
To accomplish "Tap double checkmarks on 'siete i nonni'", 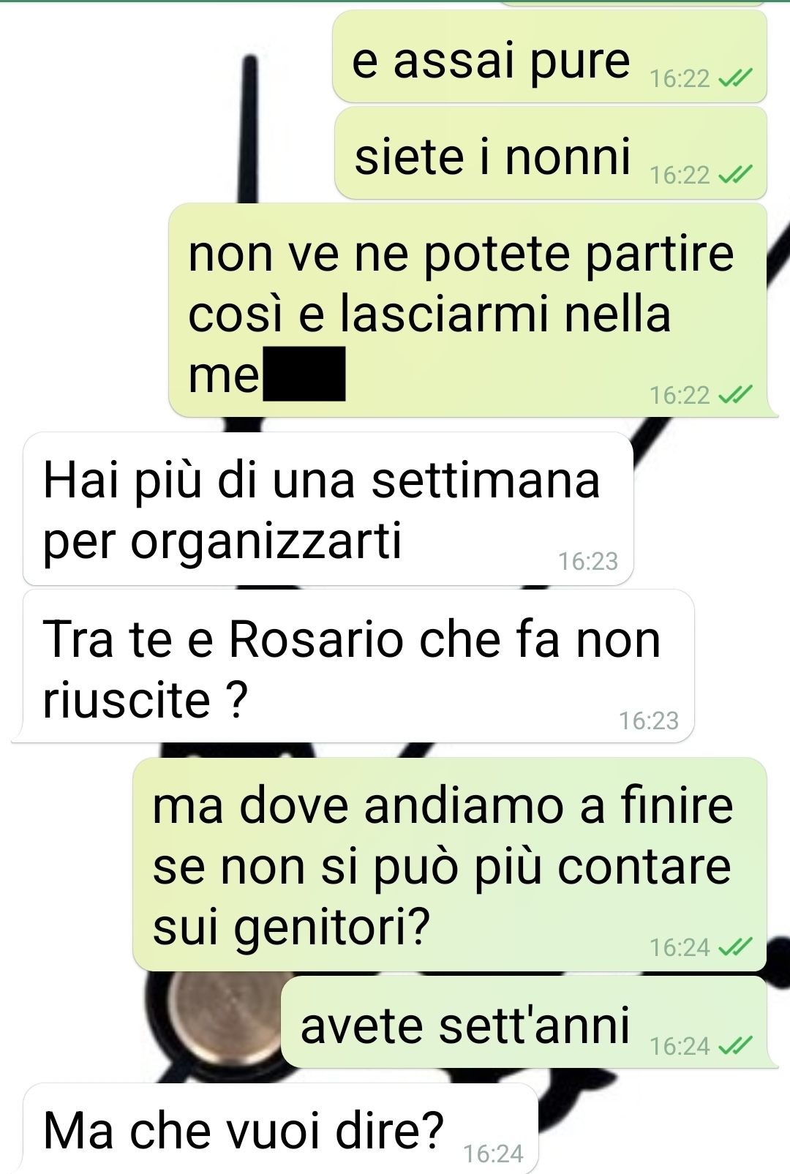I will pos(735,175).
